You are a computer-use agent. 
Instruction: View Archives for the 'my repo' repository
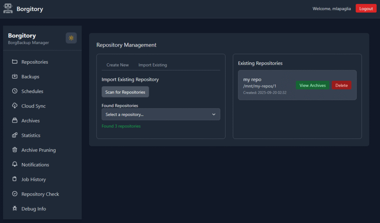(x=312, y=85)
